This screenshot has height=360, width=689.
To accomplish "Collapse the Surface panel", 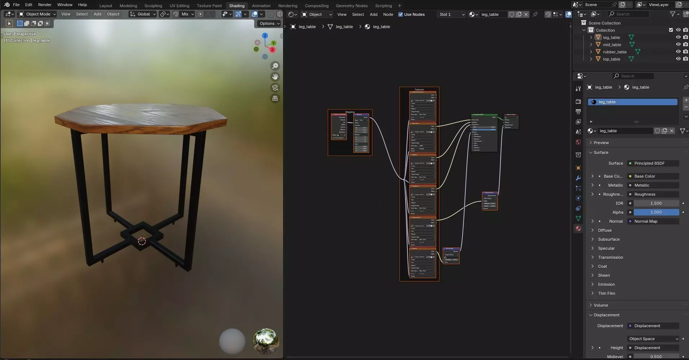I will [601, 152].
